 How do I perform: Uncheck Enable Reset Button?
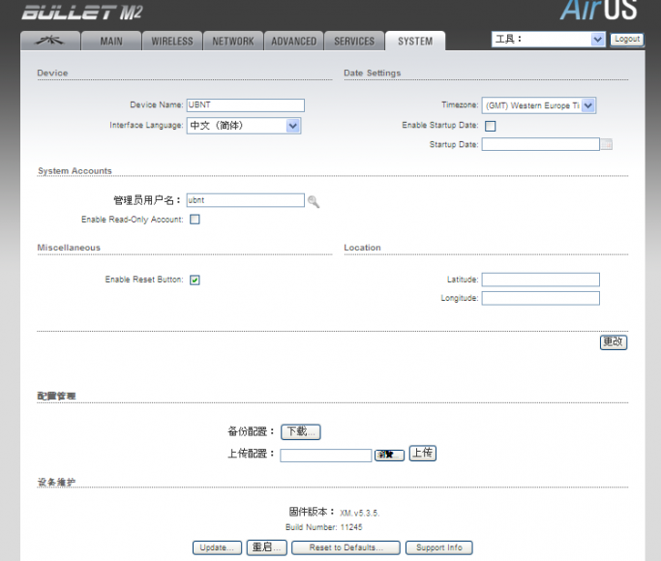pos(195,280)
